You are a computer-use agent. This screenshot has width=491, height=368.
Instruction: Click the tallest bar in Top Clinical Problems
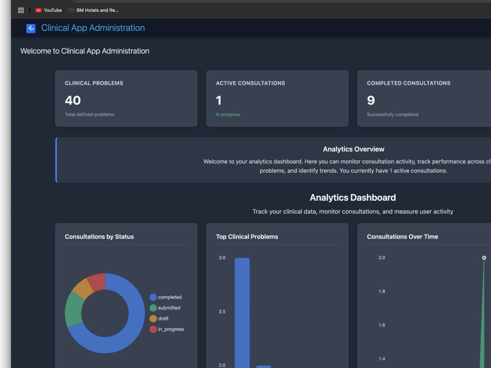point(242,313)
